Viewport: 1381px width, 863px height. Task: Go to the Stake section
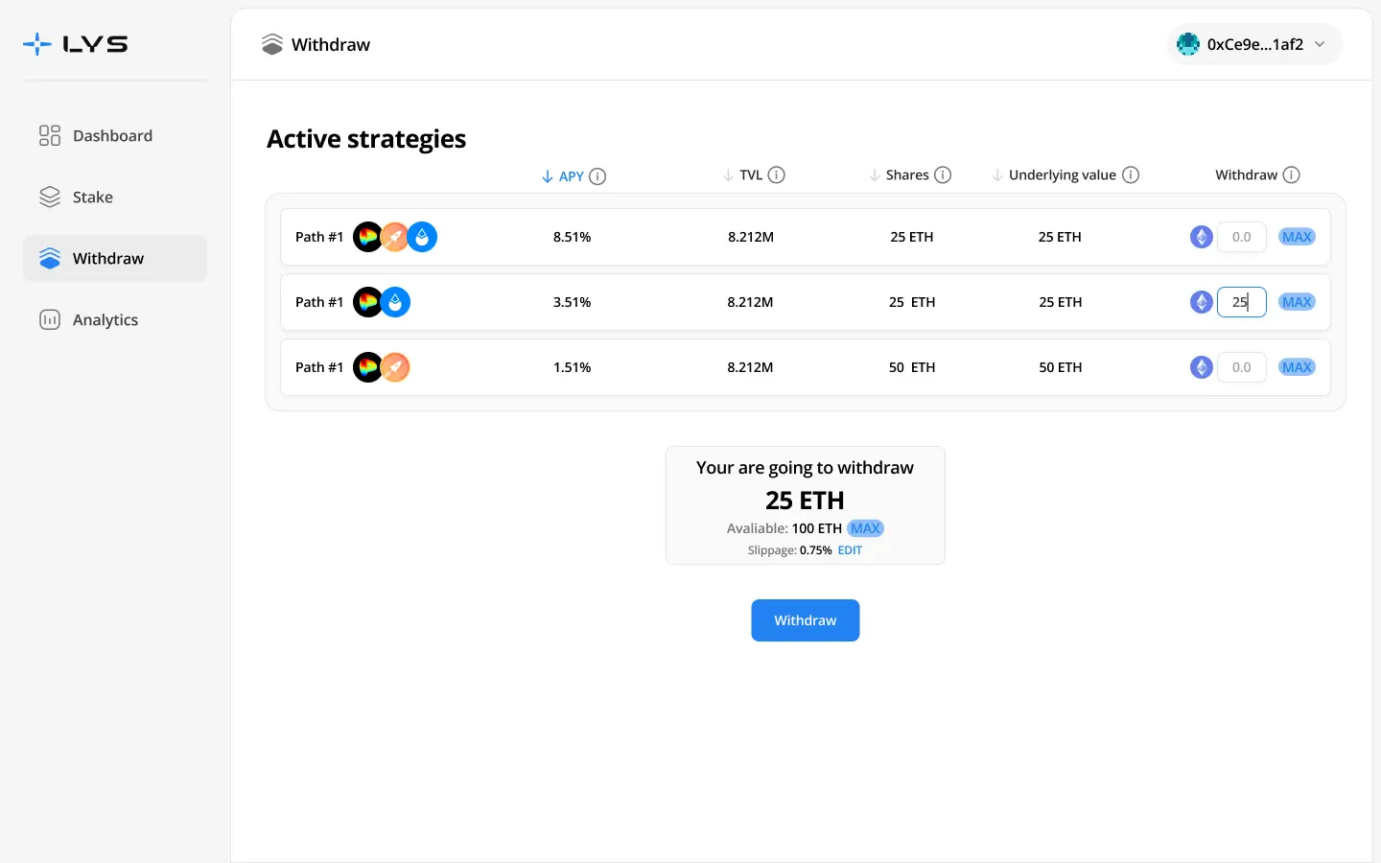pyautogui.click(x=93, y=198)
